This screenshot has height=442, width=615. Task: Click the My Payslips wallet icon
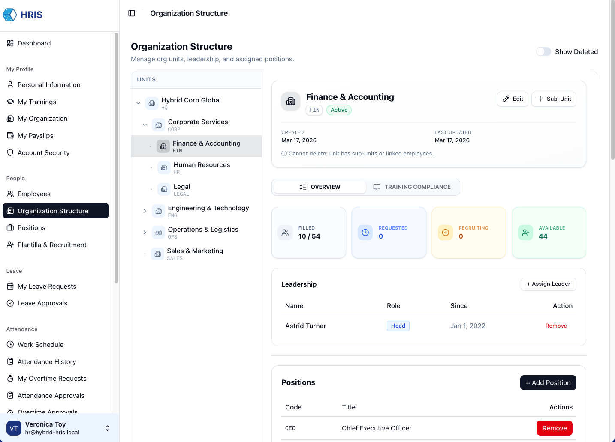pos(10,136)
